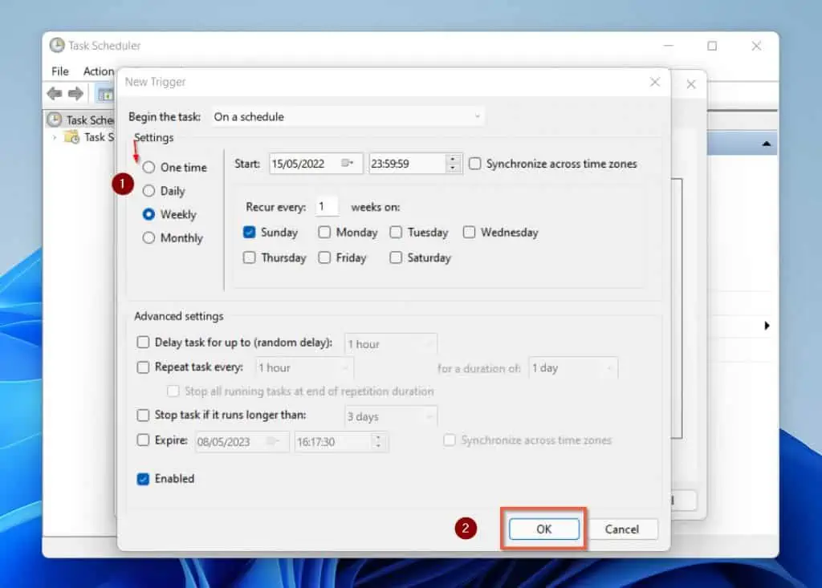Check the Expire checkbox

143,441
